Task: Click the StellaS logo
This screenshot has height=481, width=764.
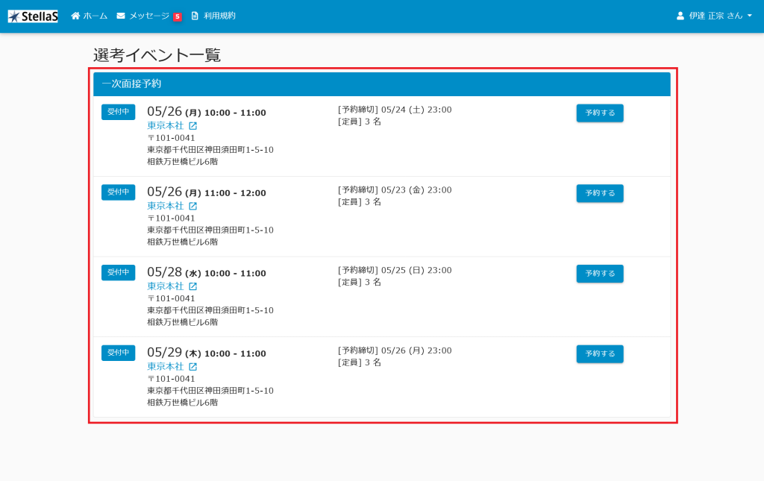Action: click(x=33, y=16)
